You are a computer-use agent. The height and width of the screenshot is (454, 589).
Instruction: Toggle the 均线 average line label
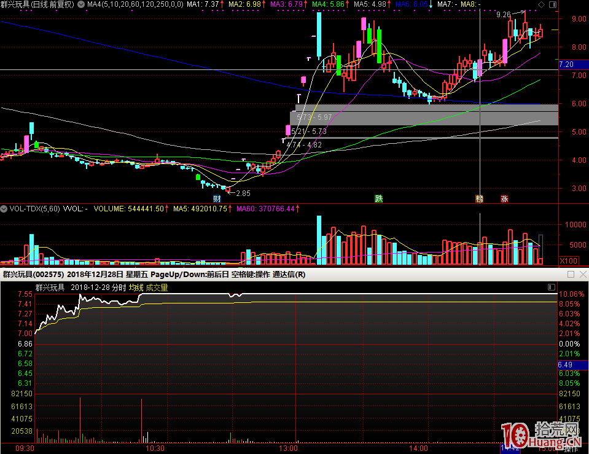coord(135,287)
